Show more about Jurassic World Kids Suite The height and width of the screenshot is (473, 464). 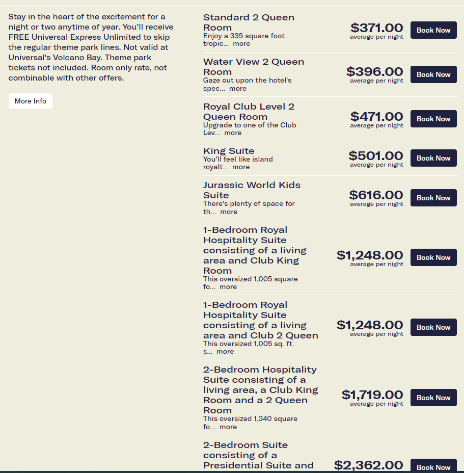229,212
